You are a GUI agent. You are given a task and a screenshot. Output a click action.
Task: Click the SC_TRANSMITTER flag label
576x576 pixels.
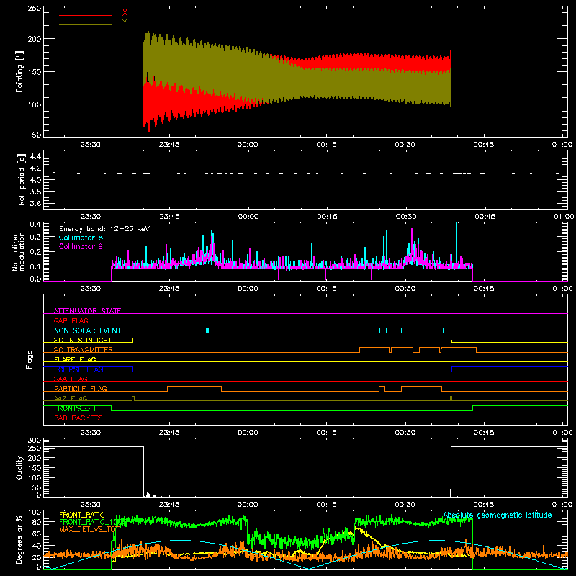click(x=84, y=349)
